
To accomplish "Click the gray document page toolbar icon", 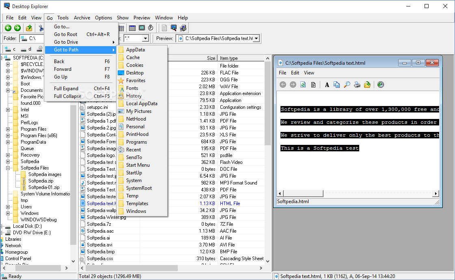I will [164, 28].
